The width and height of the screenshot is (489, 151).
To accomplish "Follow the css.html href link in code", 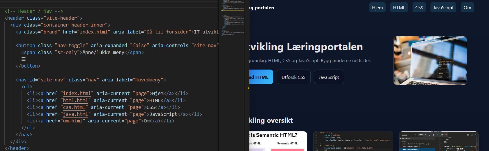I will point(74,107).
